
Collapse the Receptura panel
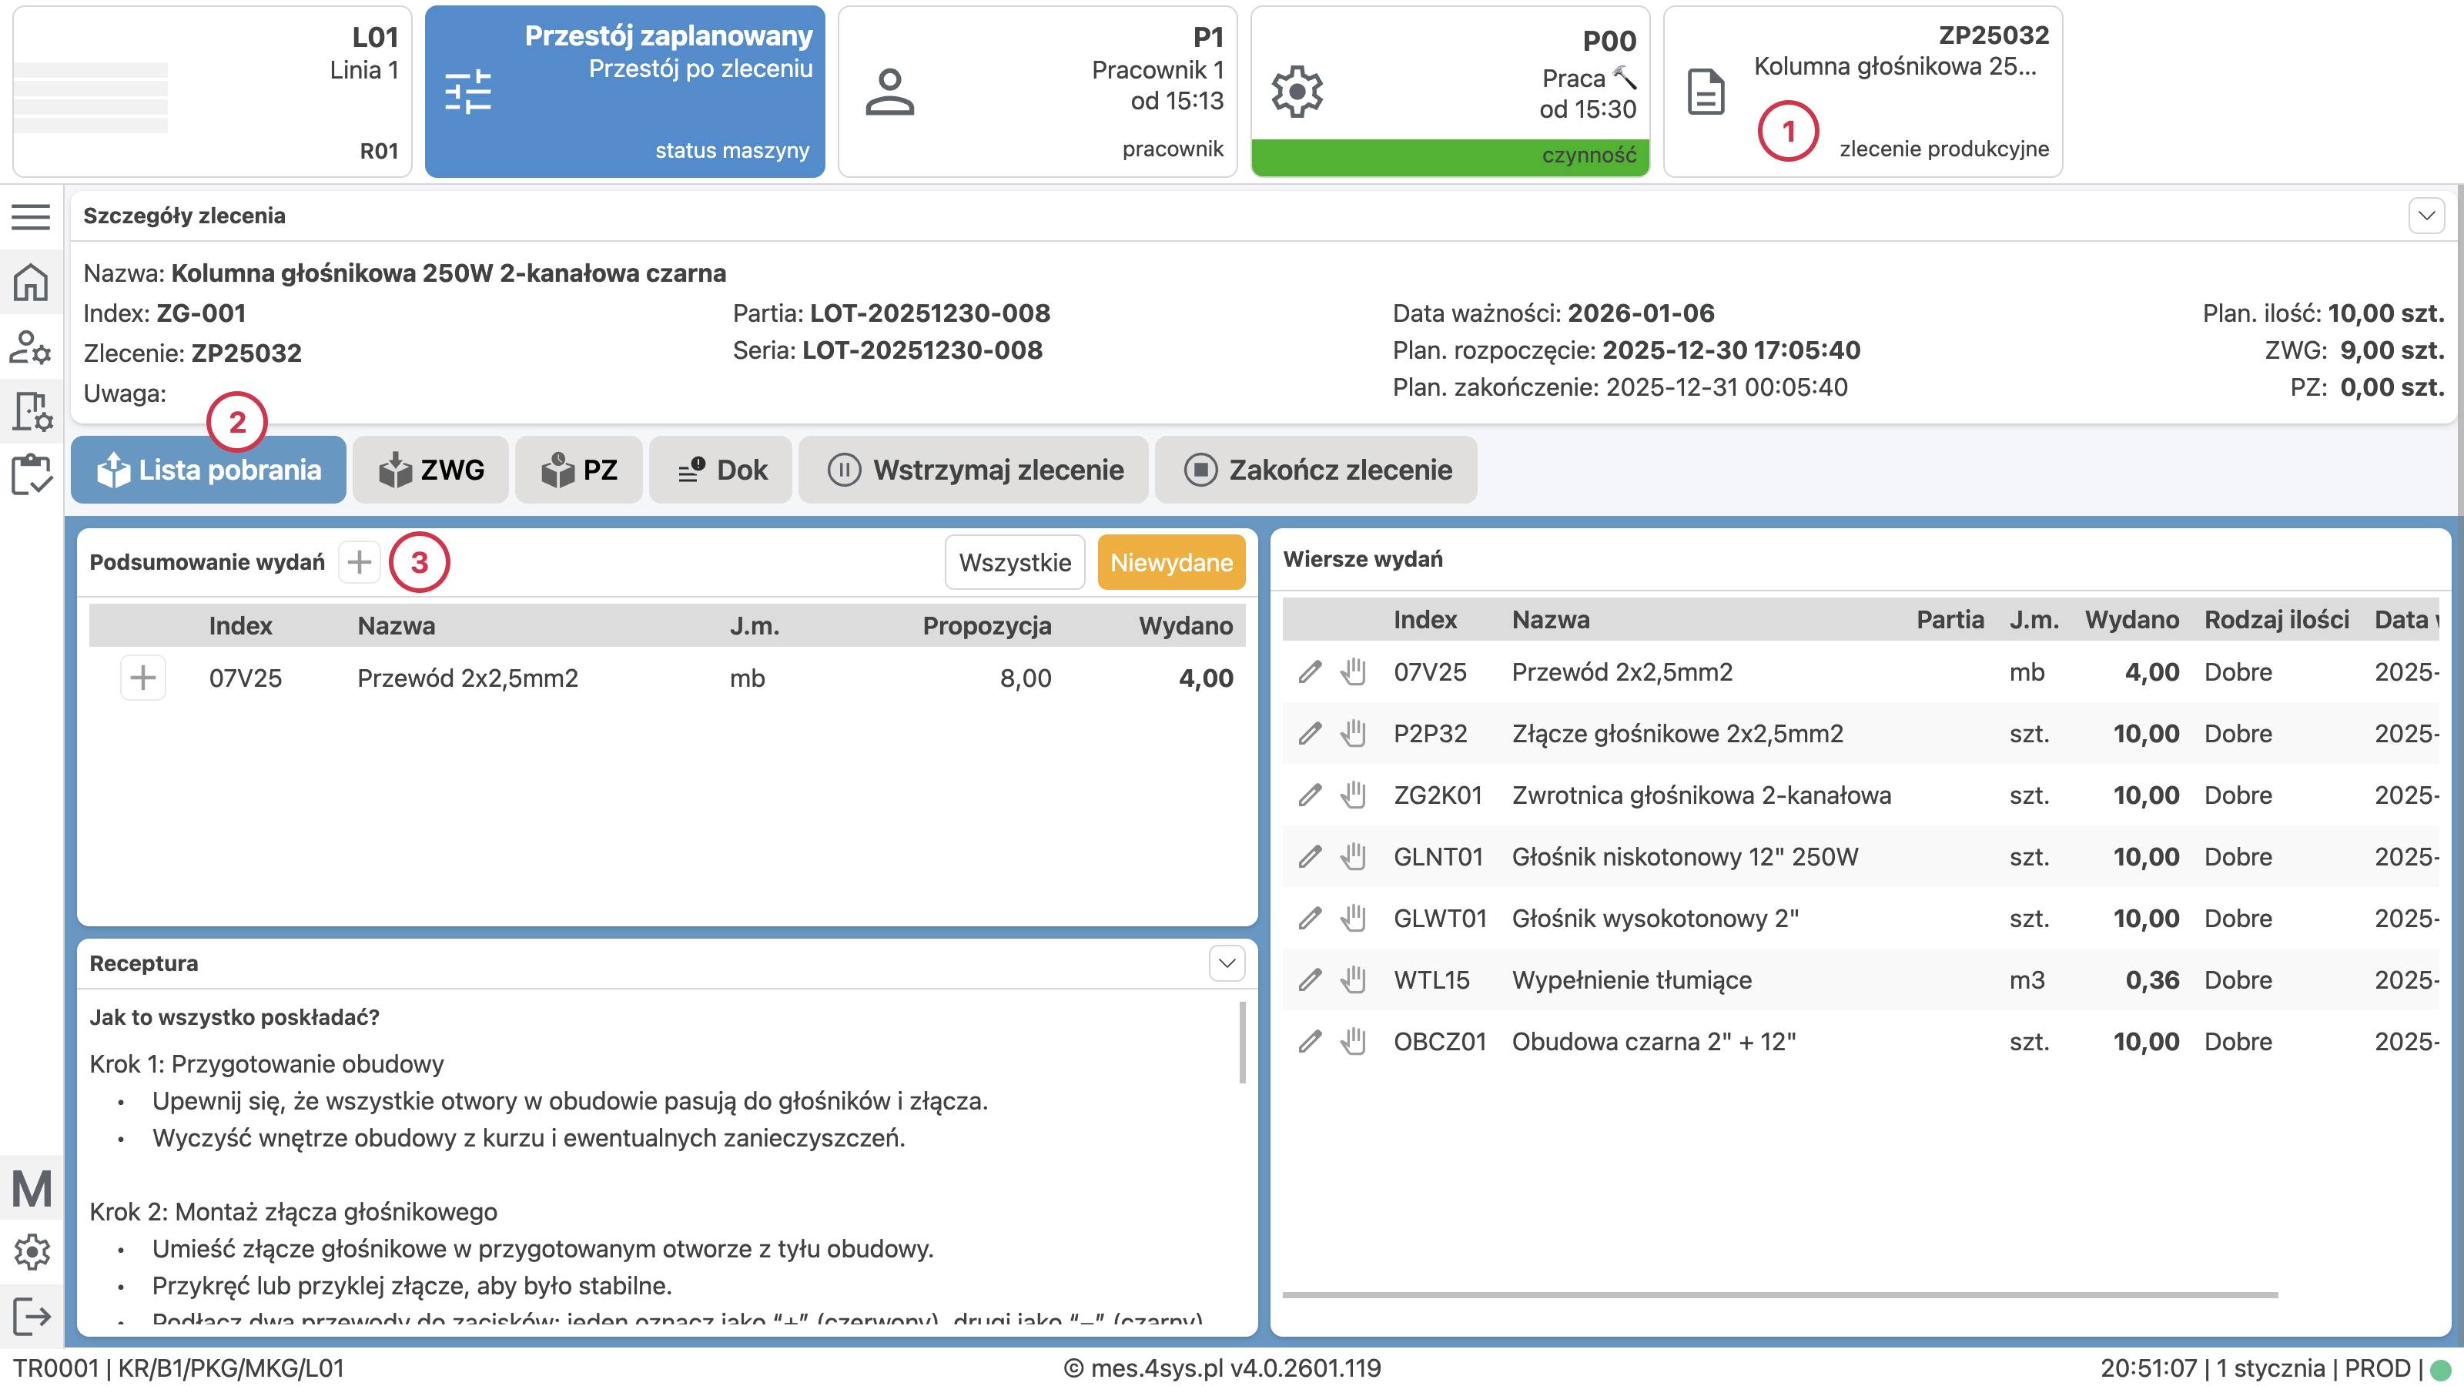1227,962
